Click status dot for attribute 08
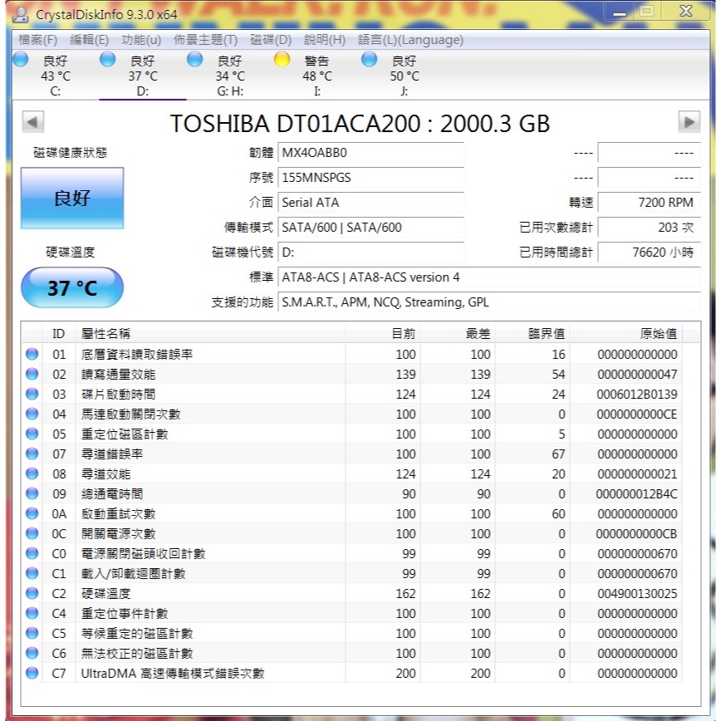The height and width of the screenshot is (721, 721). click(32, 473)
